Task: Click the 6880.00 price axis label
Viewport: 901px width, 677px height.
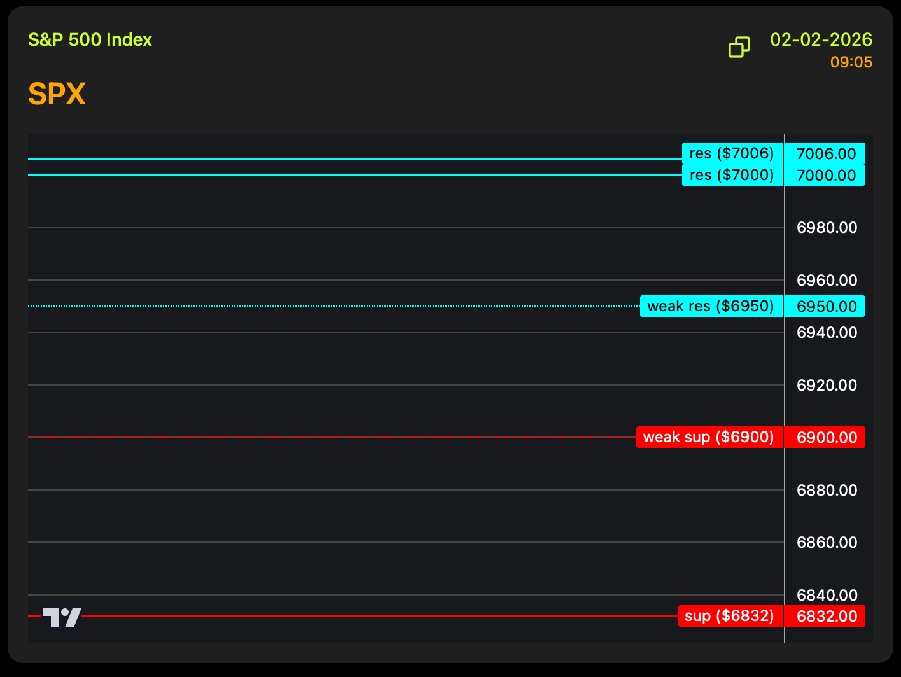Action: [827, 490]
